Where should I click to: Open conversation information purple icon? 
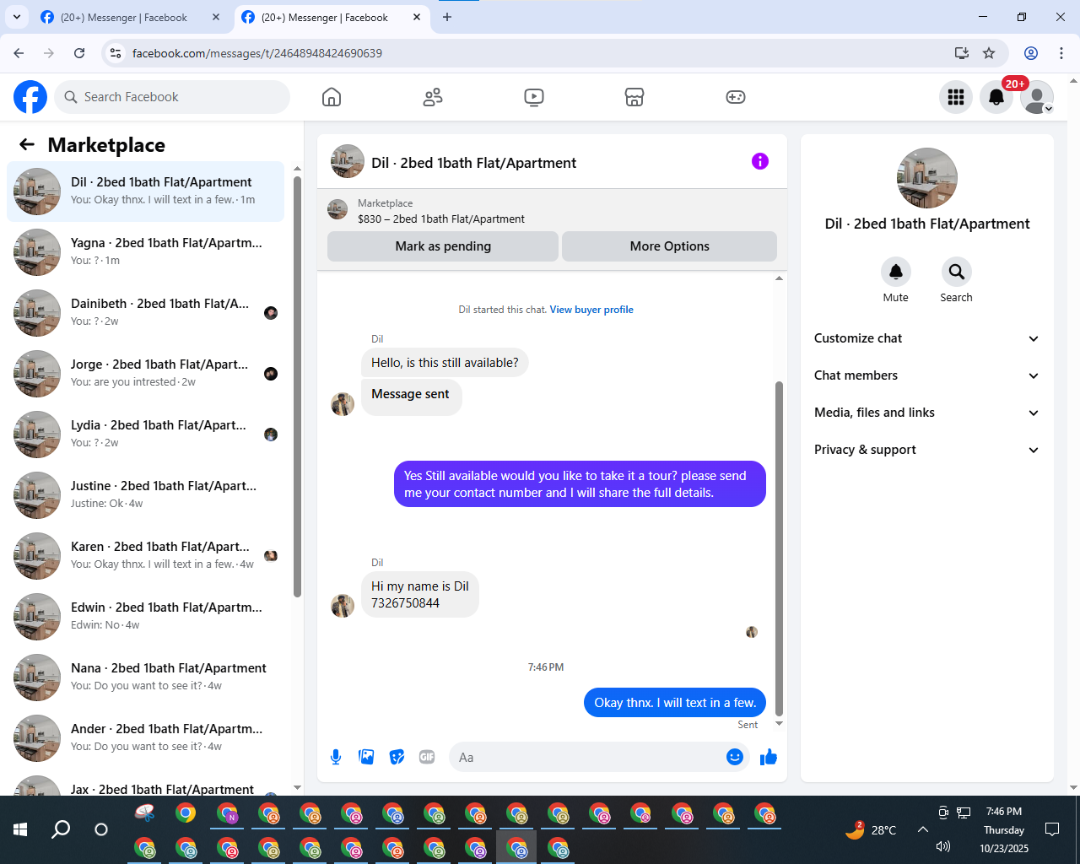click(x=760, y=161)
